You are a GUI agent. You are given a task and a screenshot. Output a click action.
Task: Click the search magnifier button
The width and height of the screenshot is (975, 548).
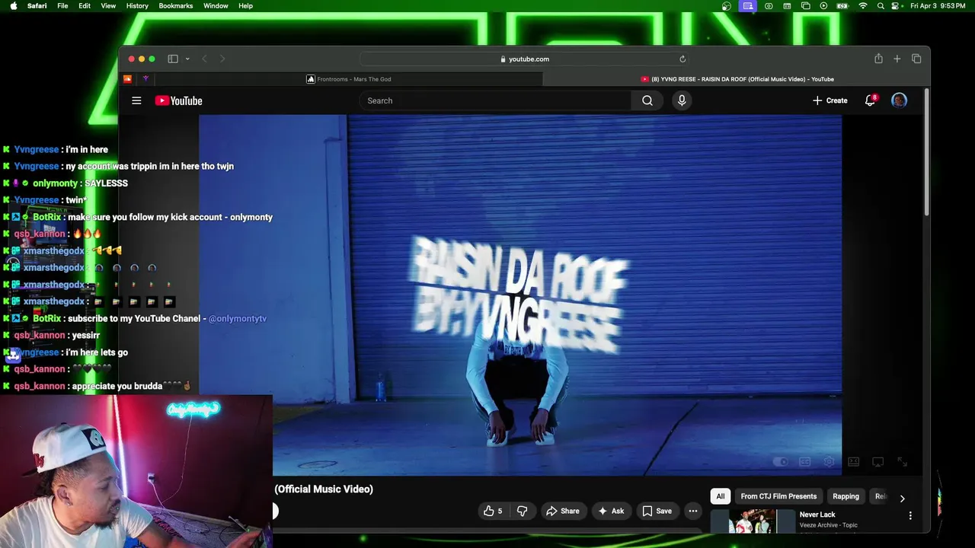[647, 100]
